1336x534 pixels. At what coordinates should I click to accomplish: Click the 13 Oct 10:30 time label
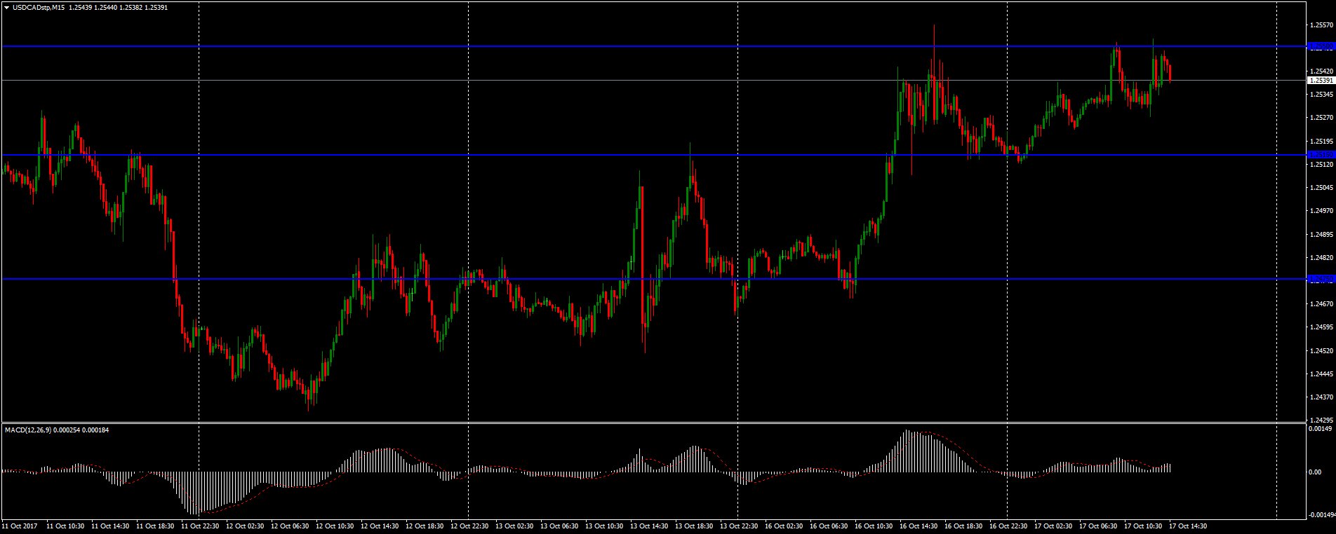(x=605, y=526)
